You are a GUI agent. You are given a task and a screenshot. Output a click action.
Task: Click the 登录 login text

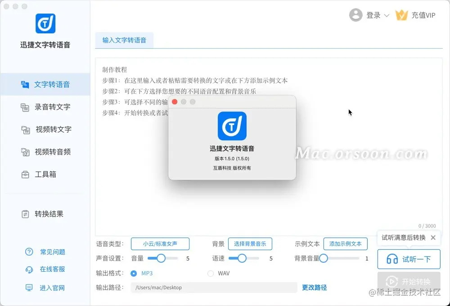tap(373, 15)
